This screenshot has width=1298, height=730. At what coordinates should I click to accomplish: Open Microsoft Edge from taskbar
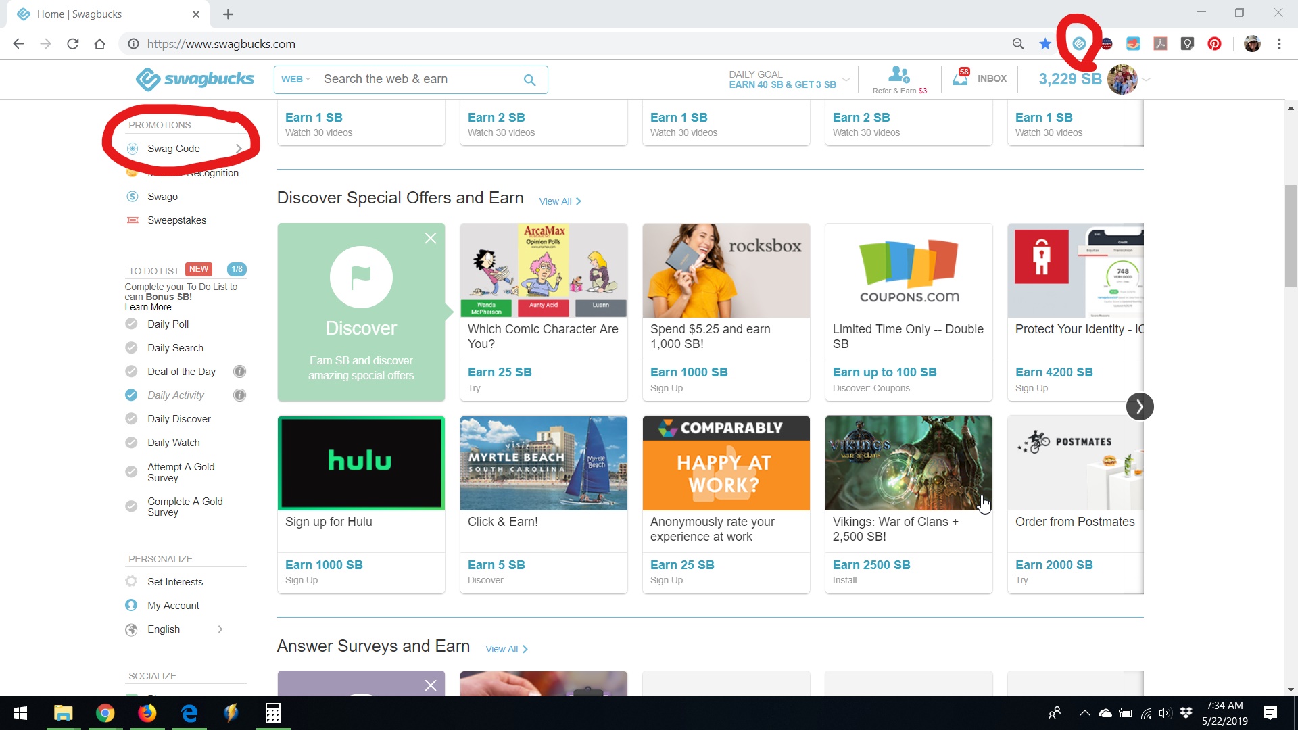click(x=189, y=713)
